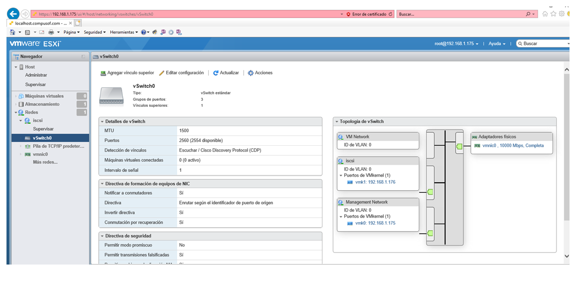Open Almacenamiento in navigator
This screenshot has width=577, height=283.
[x=42, y=104]
